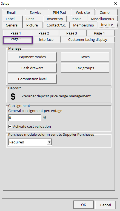
Task: Switch to Invoice Page 1
Action: [17, 33]
